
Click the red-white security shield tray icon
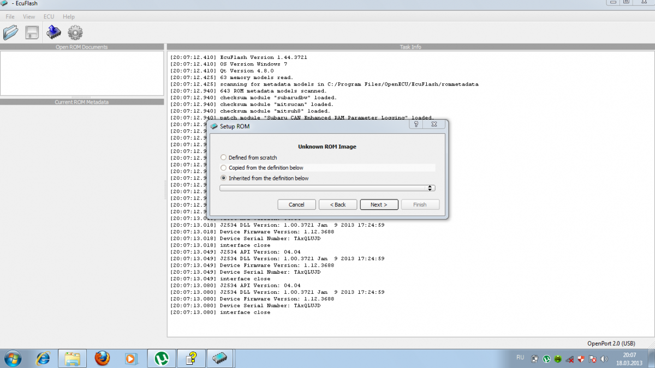pyautogui.click(x=581, y=359)
